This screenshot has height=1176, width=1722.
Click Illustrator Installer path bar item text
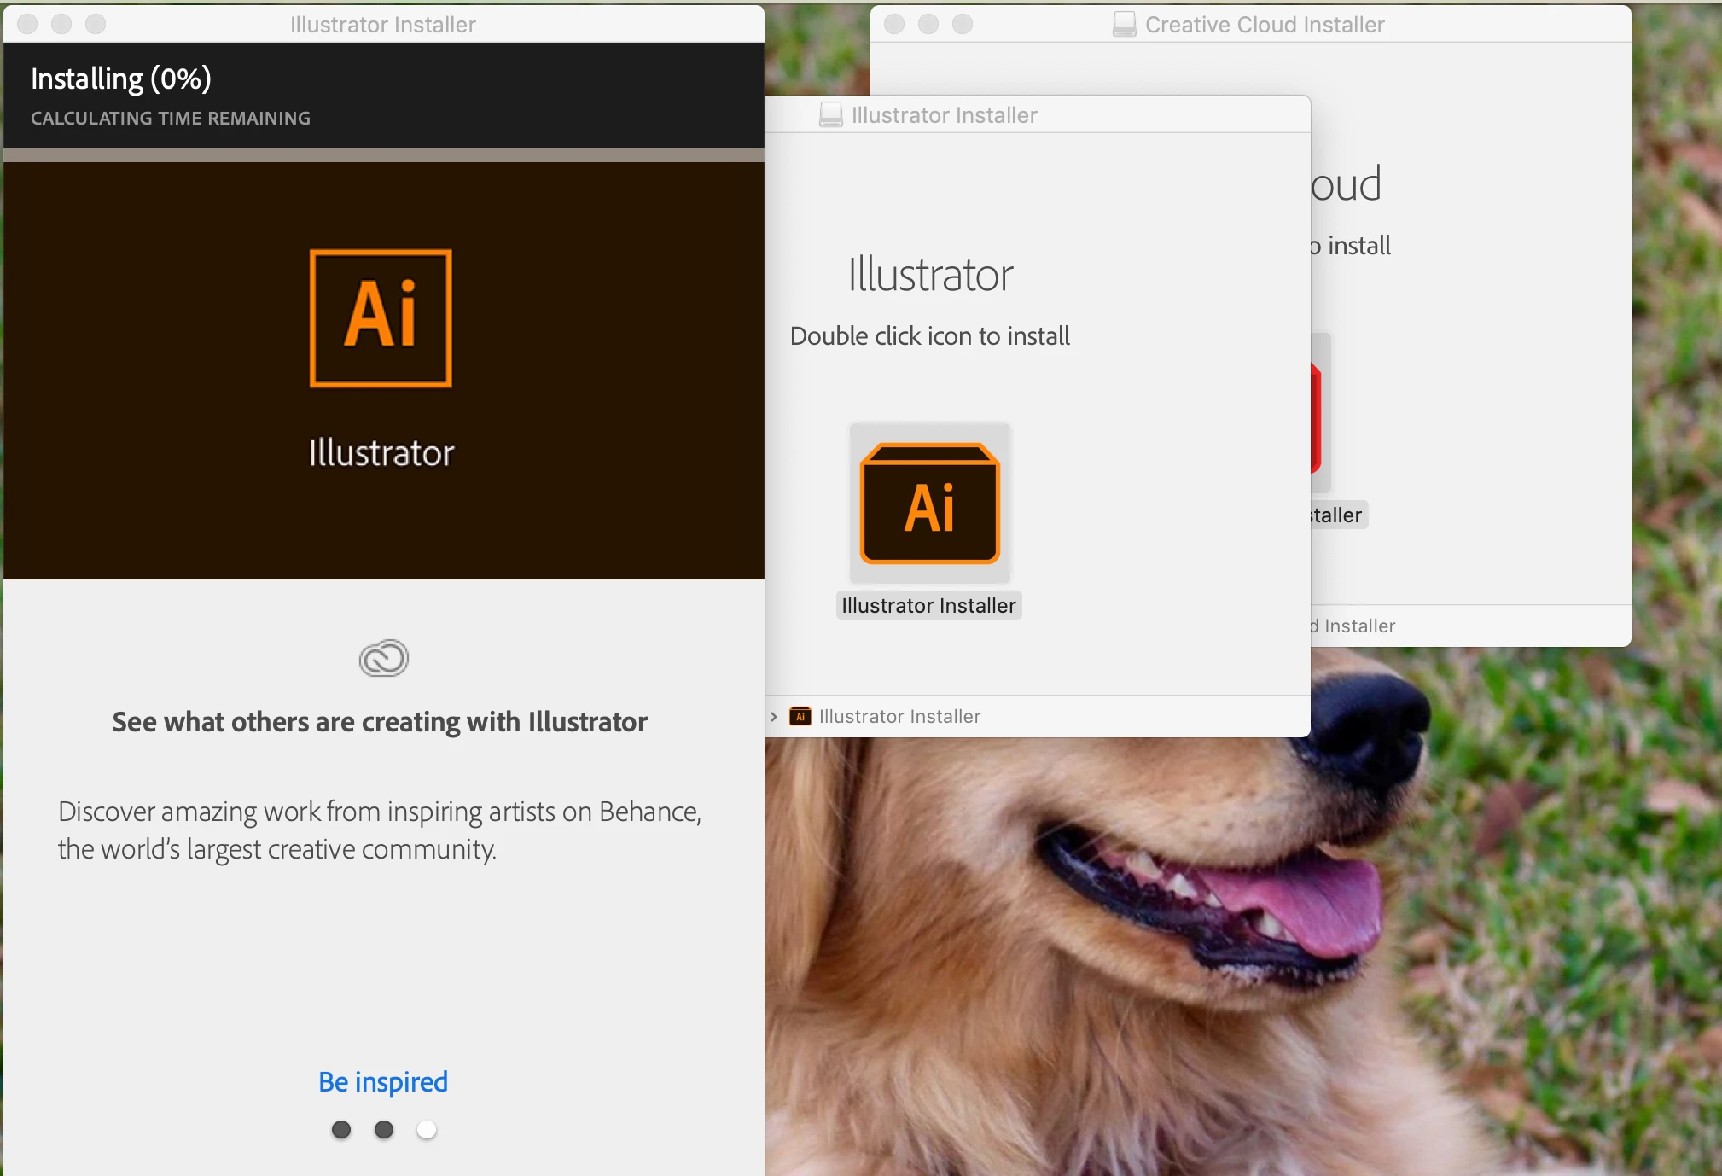(899, 717)
